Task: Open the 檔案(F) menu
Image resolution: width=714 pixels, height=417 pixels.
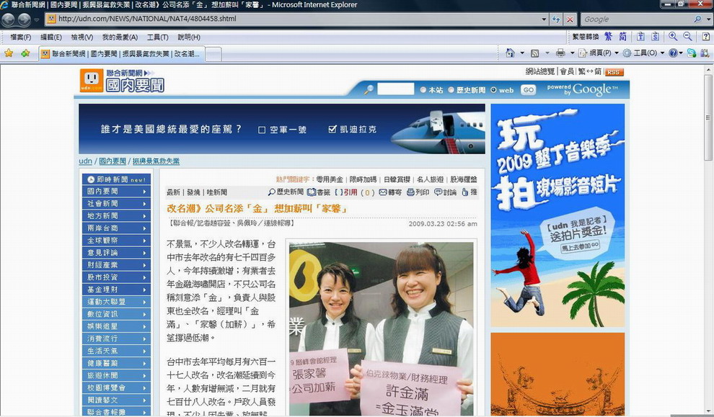Action: click(21, 37)
